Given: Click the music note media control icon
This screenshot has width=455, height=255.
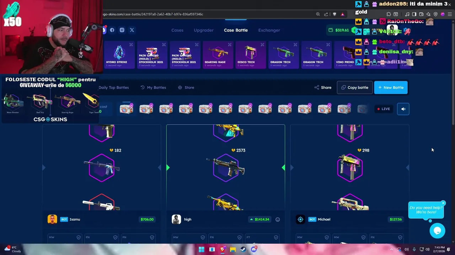Looking at the screenshot, I should point(407,14).
